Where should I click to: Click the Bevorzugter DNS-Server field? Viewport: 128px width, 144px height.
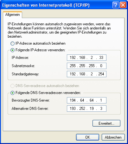pyautogui.click(x=86, y=100)
